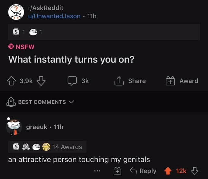Upvote the AskReddit post
This screenshot has height=179, width=208.
pos(12,81)
